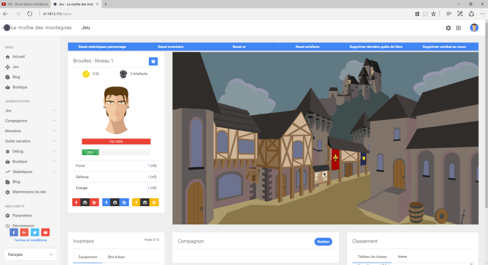Click Déconnexion to log out

[19, 226]
